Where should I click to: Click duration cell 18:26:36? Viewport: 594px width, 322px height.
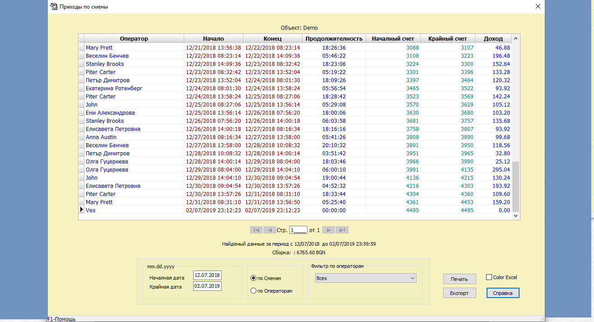pyautogui.click(x=334, y=48)
